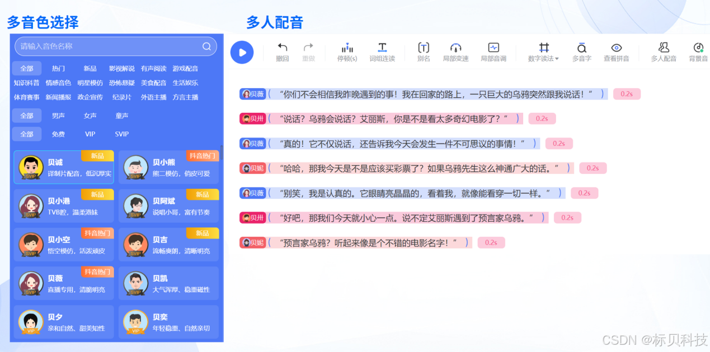Choose the 生活娱乐 category
Screen dimensions: 710x352
(x=185, y=83)
